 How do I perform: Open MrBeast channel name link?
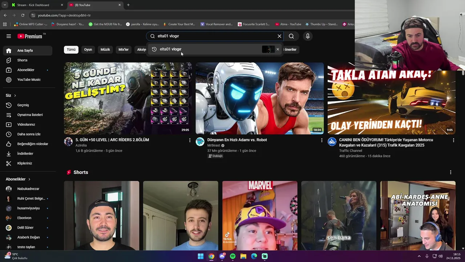(x=214, y=145)
